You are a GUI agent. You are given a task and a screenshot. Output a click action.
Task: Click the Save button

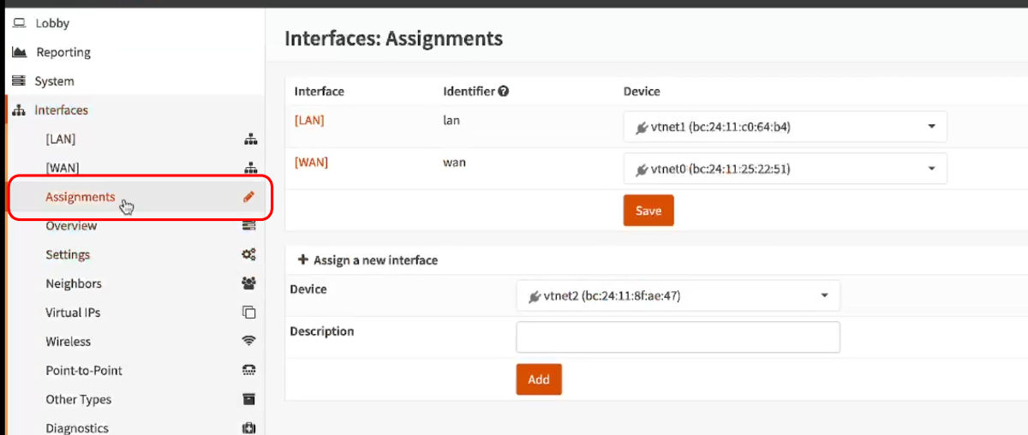[648, 211]
